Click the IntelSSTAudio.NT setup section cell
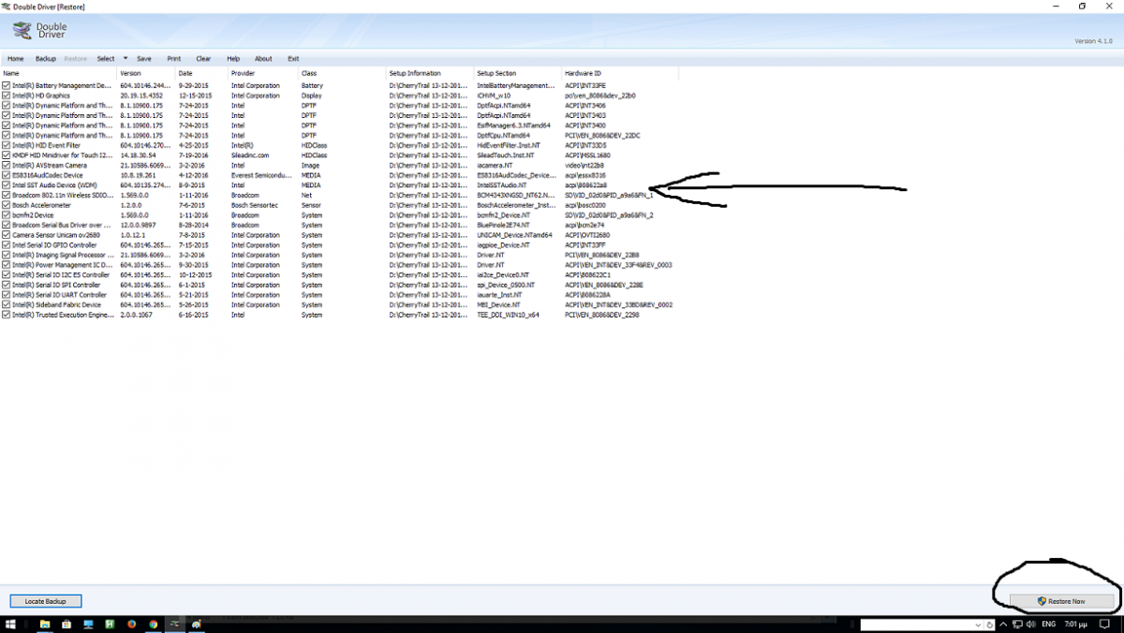 pos(503,185)
